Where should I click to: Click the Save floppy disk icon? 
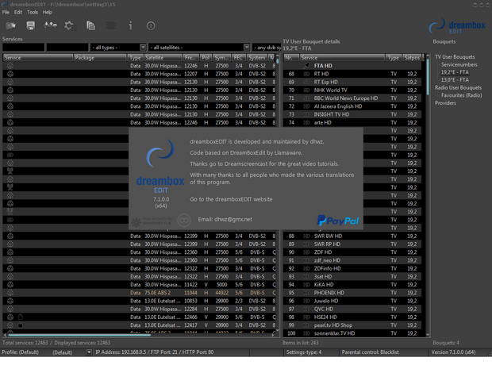(x=30, y=25)
